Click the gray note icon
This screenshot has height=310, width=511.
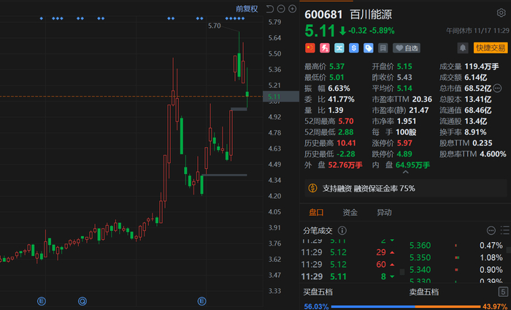(x=383, y=48)
